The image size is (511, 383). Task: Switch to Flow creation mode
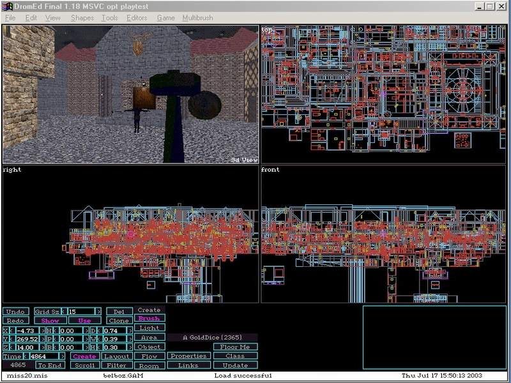point(149,356)
